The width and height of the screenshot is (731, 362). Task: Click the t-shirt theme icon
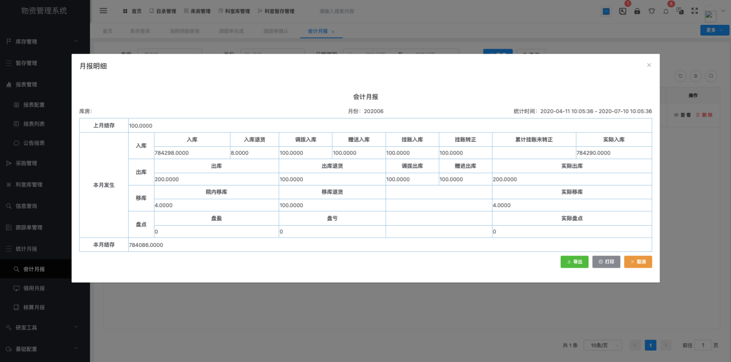652,11
